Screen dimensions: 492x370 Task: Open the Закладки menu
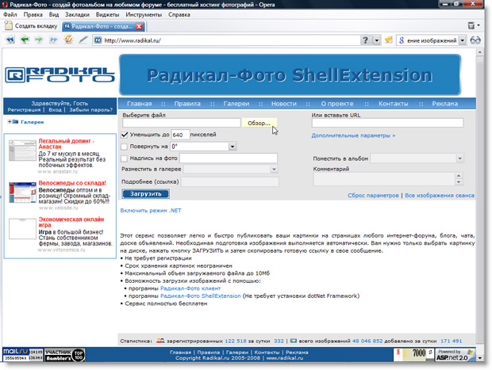pos(77,15)
